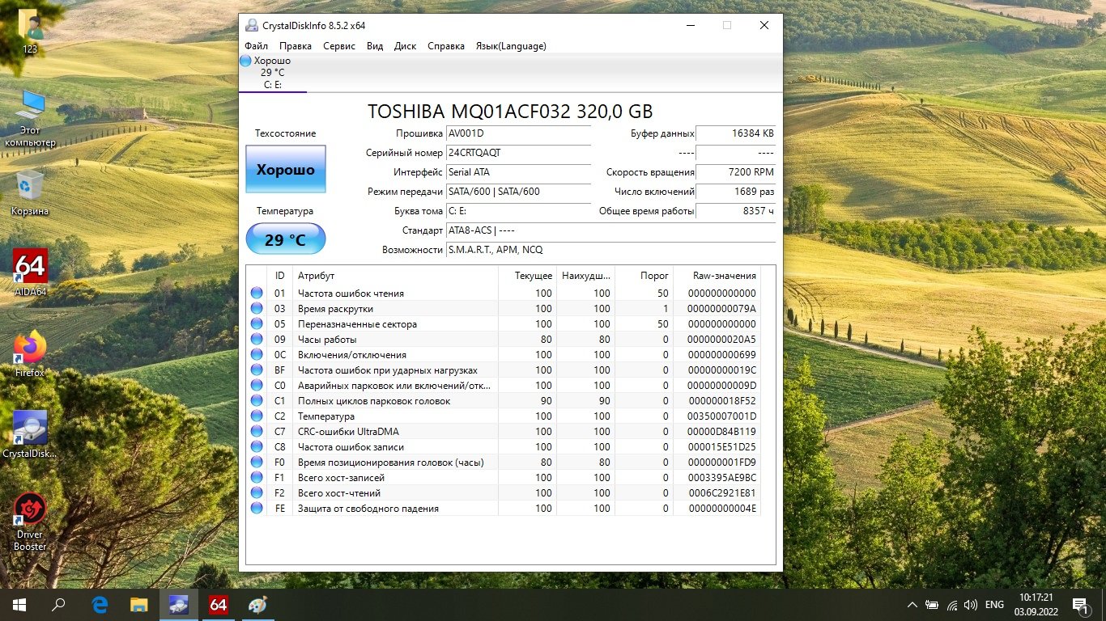Open the Справка menu
Screen dimensions: 1106x621
click(446, 46)
